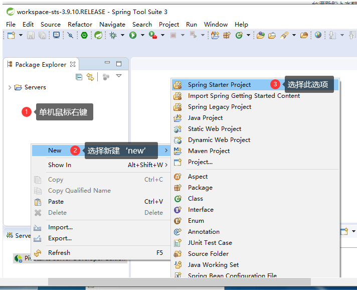This screenshot has width=357, height=290.
Task: Toggle Link with Editor in Package Explorer
Action: click(x=90, y=77)
